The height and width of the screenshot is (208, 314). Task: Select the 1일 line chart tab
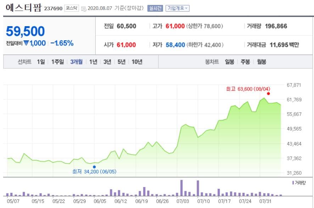[x=41, y=62]
